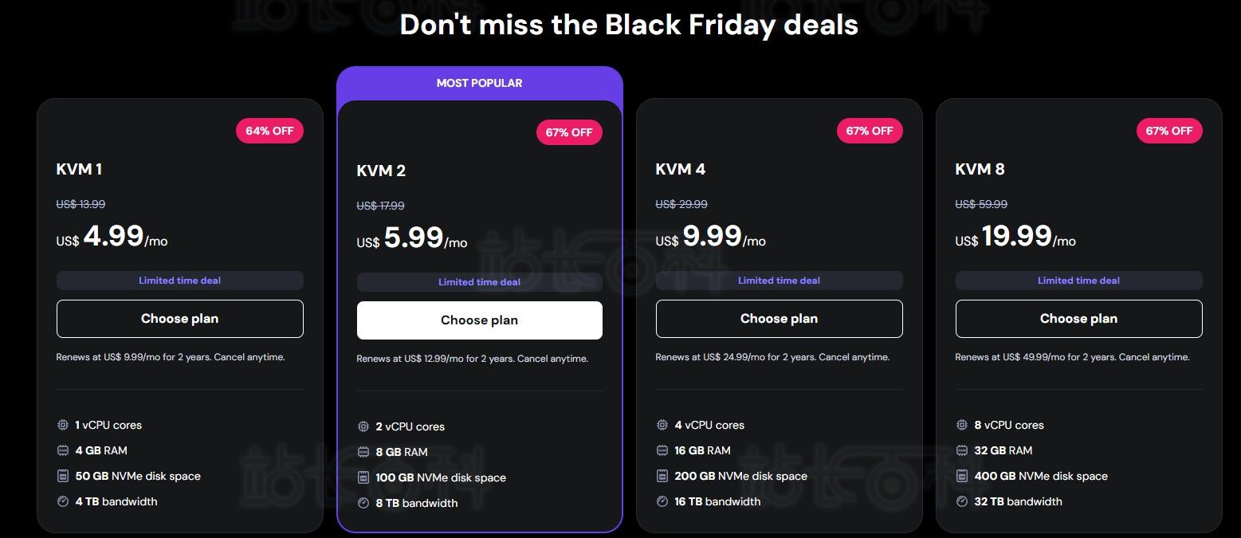The image size is (1241, 538).
Task: Choose the most popular KVM 2 plan
Action: 479,320
